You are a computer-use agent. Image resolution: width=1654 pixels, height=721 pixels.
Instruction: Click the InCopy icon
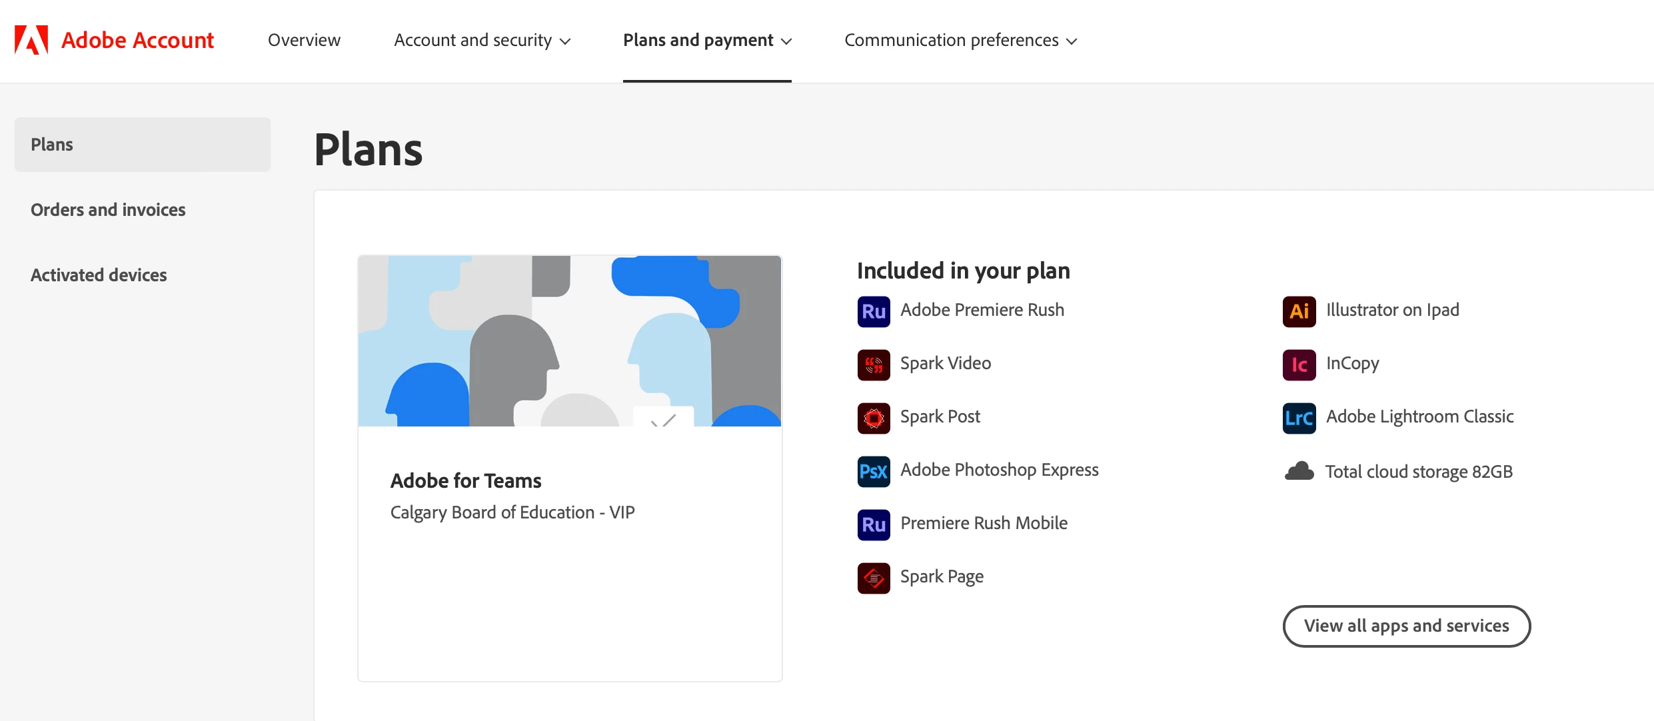tap(1298, 364)
